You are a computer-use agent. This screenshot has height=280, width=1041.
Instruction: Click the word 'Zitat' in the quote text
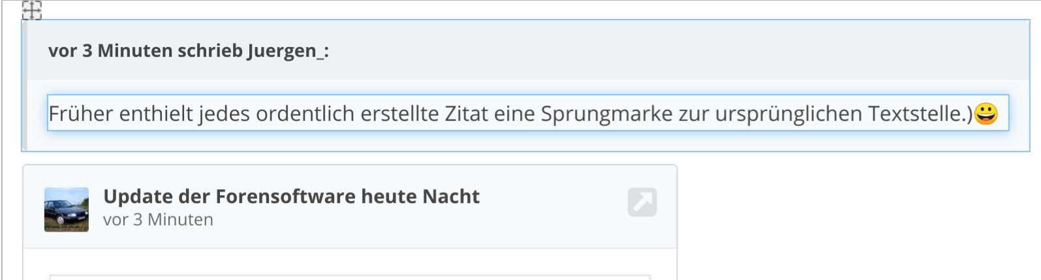point(466,114)
